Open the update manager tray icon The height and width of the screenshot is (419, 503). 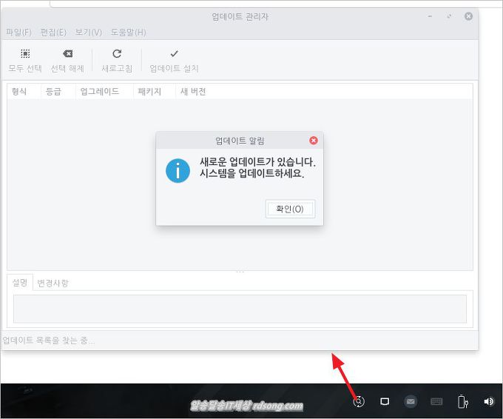[359, 401]
